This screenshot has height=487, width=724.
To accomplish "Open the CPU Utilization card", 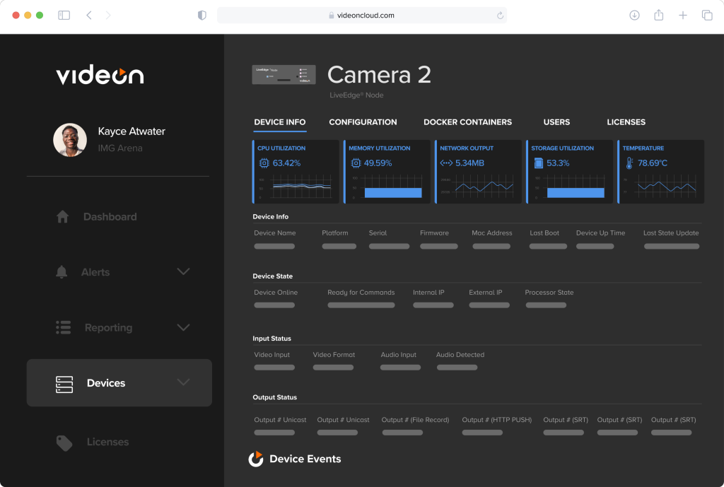I will (296, 172).
